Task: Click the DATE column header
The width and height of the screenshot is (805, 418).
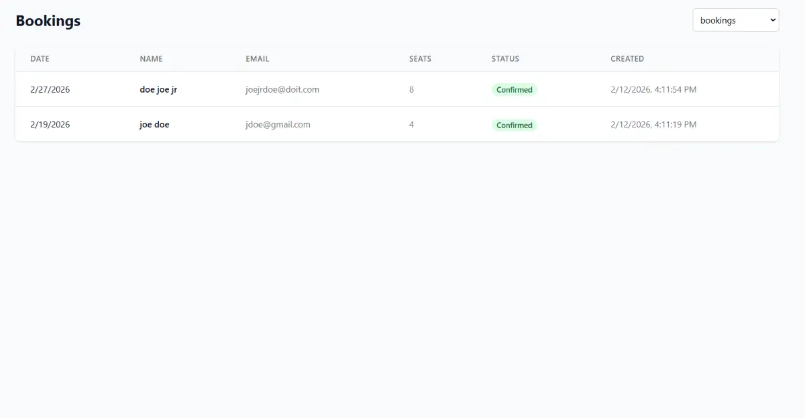Action: point(40,59)
